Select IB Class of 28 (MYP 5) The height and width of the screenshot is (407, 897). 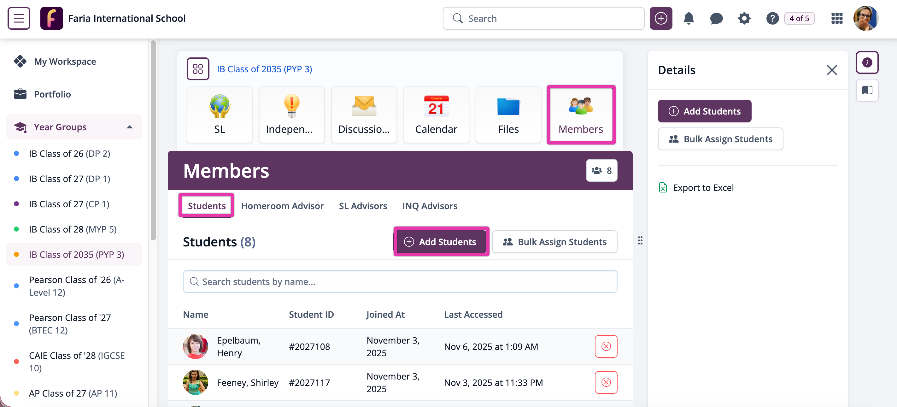pyautogui.click(x=73, y=229)
